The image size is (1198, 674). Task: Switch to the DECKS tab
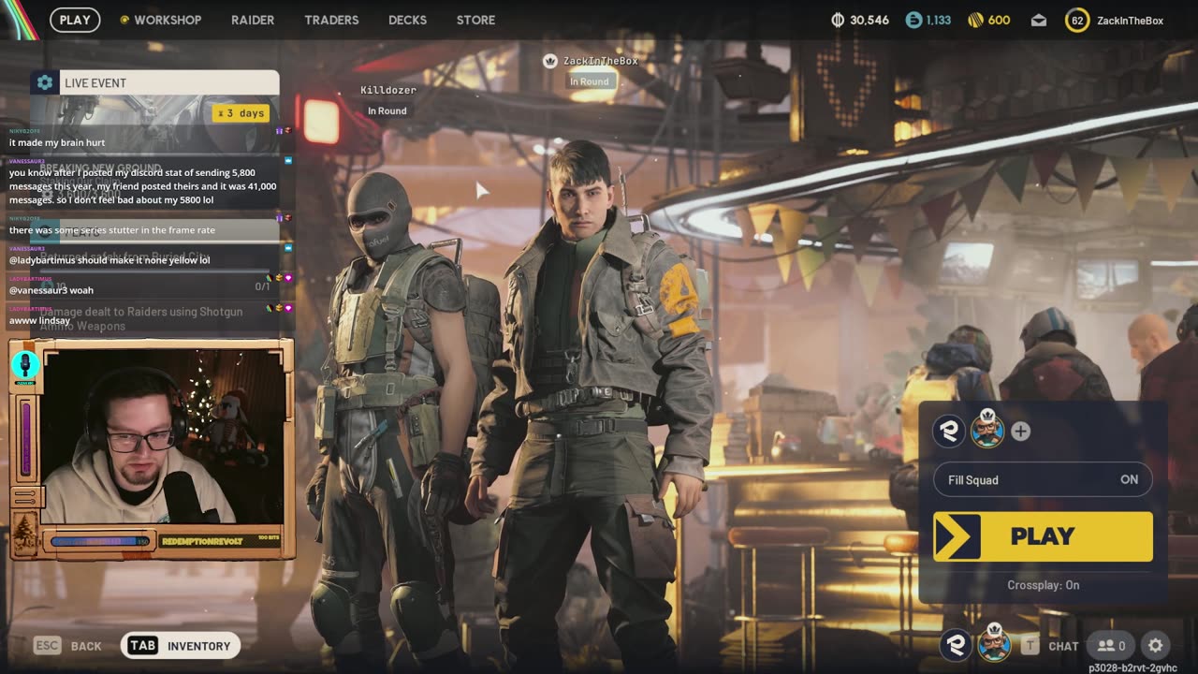pyautogui.click(x=407, y=20)
